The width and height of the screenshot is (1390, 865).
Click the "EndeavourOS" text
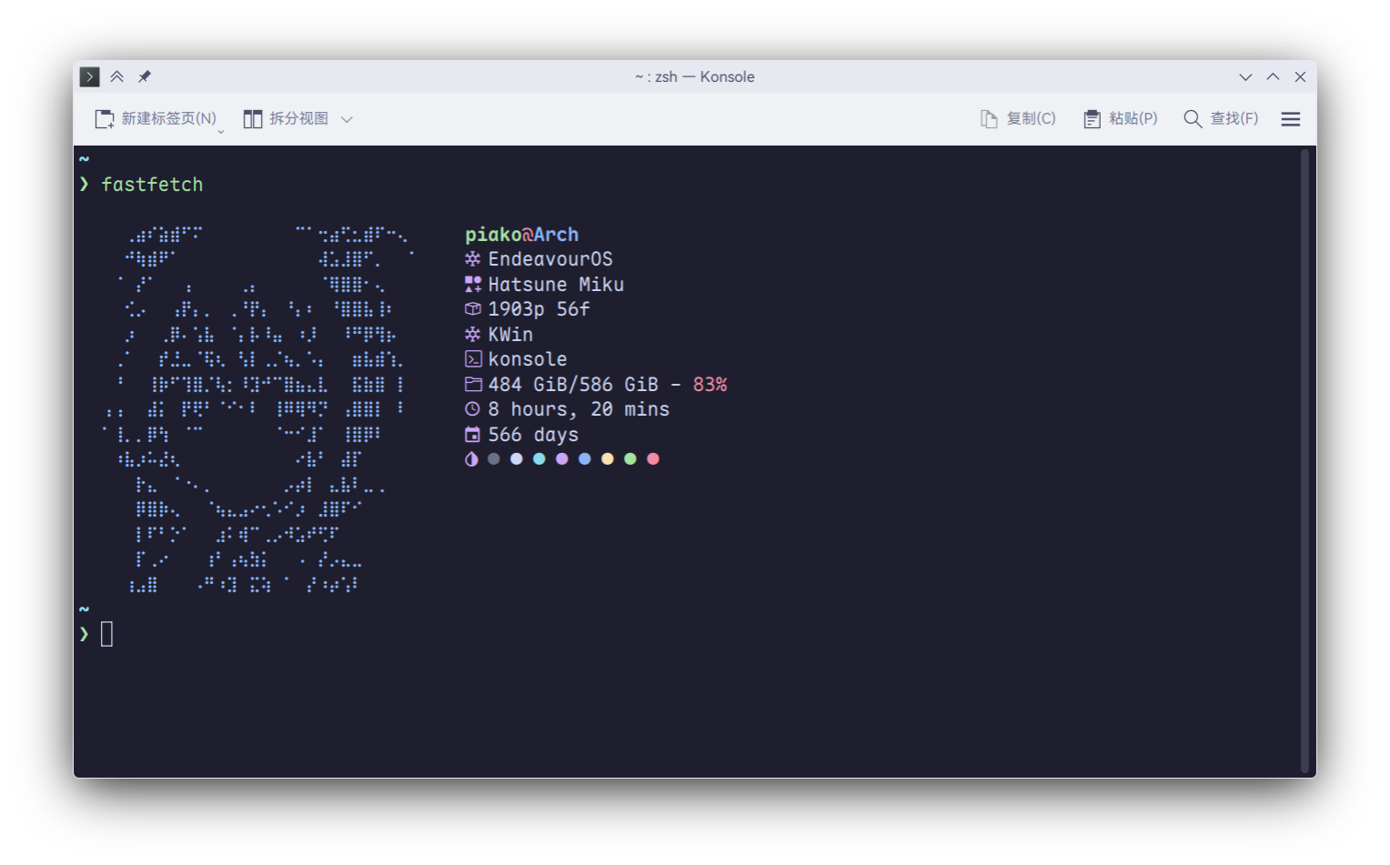[550, 259]
